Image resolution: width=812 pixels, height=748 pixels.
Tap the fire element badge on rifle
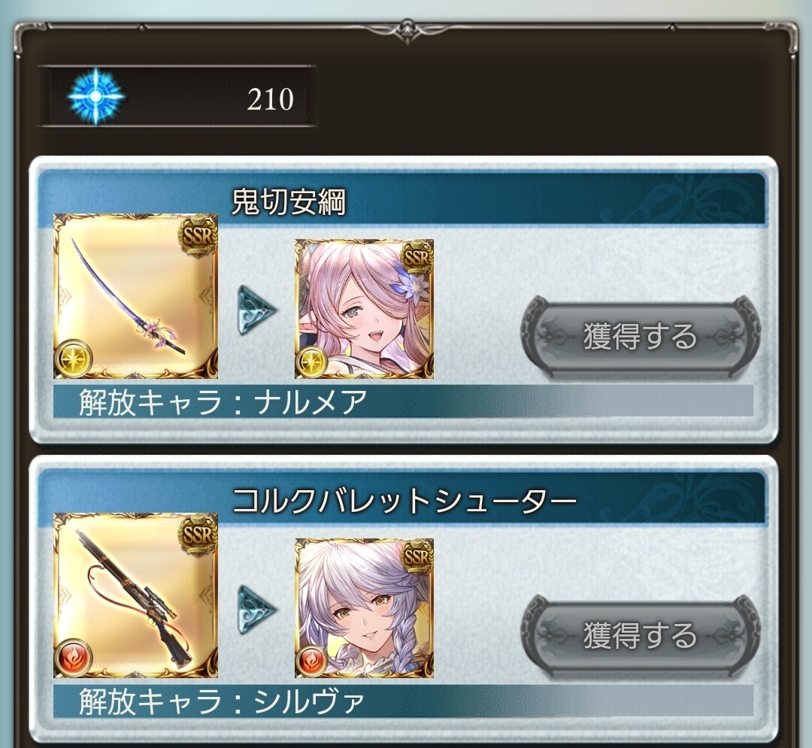click(74, 657)
